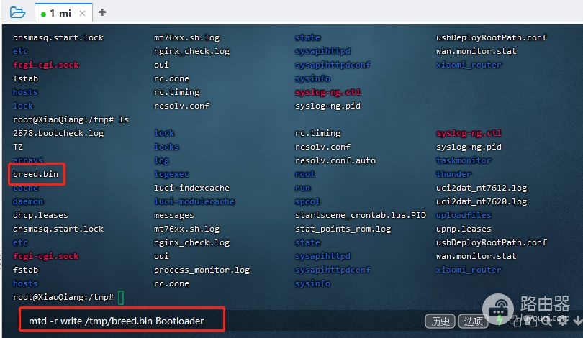Click the "root@XiaoQiang:/tmp# ls" command line

(71, 119)
